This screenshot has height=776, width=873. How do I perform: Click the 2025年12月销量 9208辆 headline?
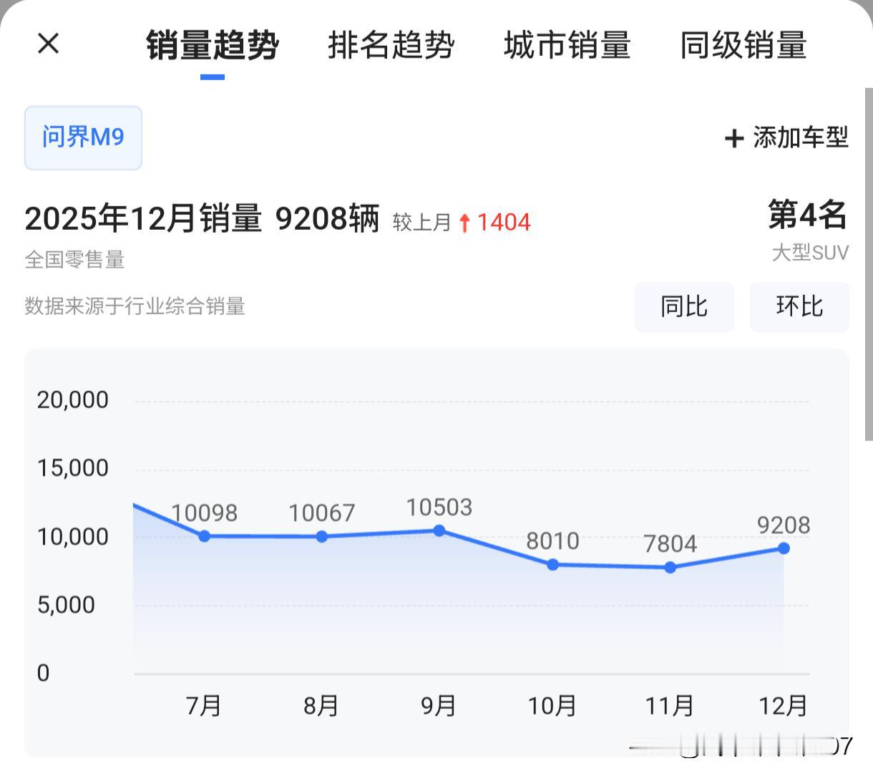202,218
